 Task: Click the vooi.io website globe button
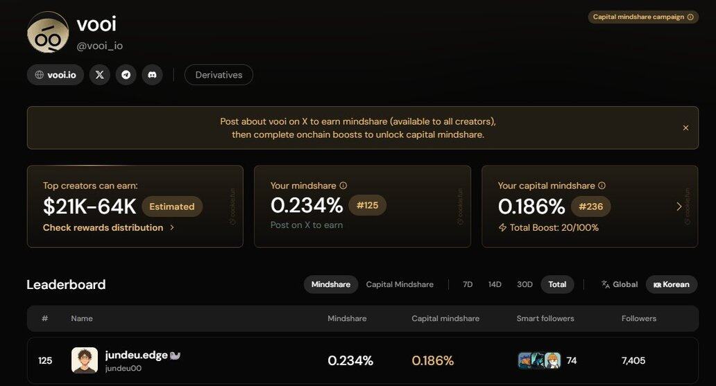(x=56, y=75)
